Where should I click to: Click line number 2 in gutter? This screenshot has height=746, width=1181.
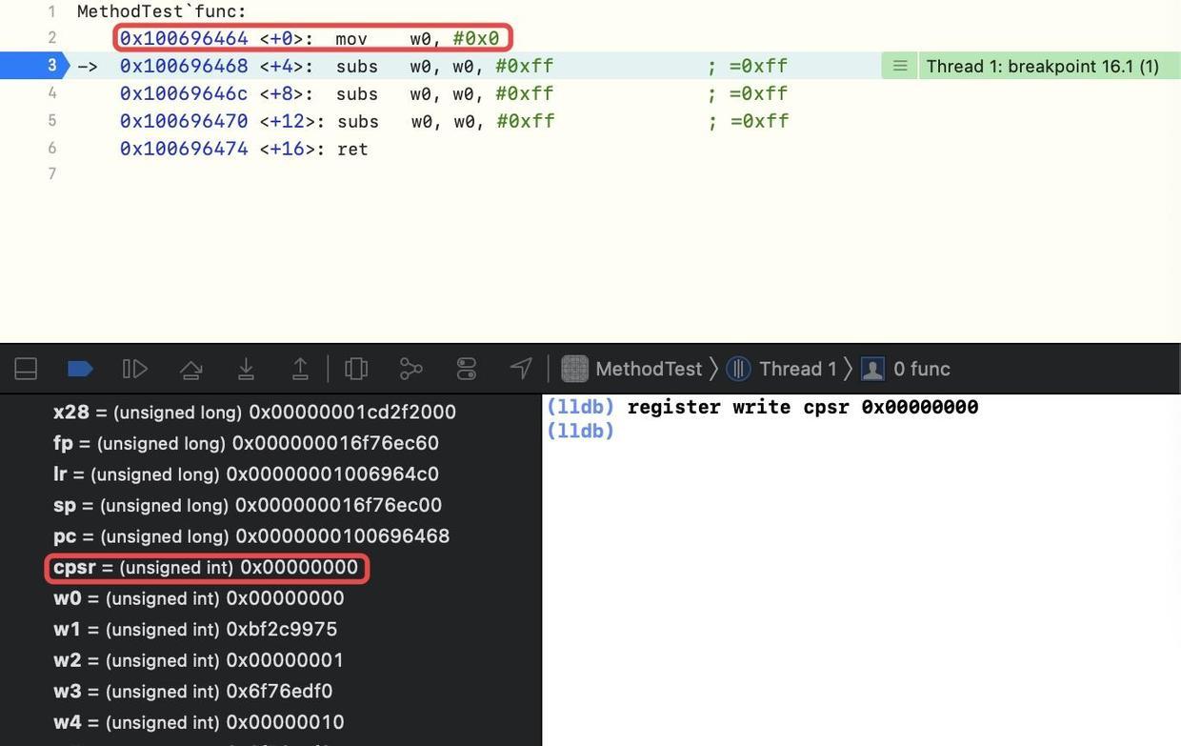[52, 38]
